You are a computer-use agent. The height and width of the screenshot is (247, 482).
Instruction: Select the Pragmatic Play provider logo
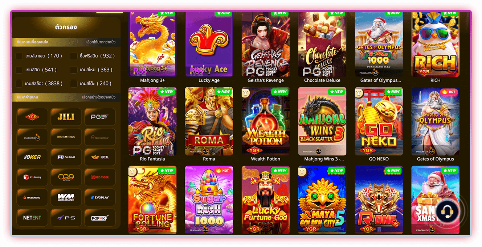[x=32, y=137]
